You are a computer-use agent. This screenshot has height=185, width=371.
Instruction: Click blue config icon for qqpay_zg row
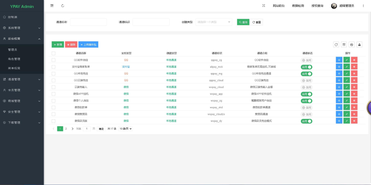[339, 60]
